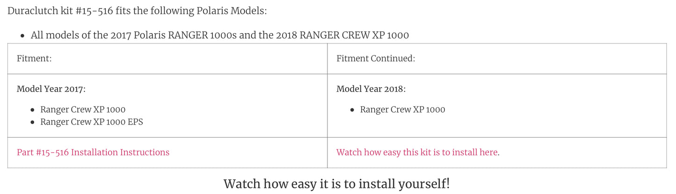Click the words "Installation Instructions" in the pink link
This screenshot has width=676, height=194.
(x=120, y=152)
